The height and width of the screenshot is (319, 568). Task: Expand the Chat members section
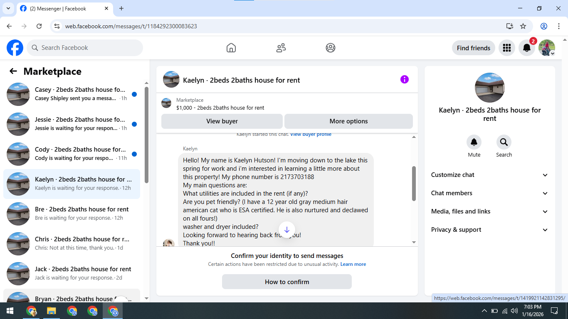[x=490, y=193]
